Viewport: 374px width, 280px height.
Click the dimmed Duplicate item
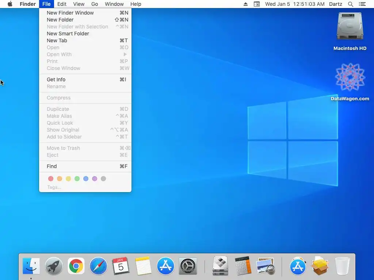tap(85, 109)
